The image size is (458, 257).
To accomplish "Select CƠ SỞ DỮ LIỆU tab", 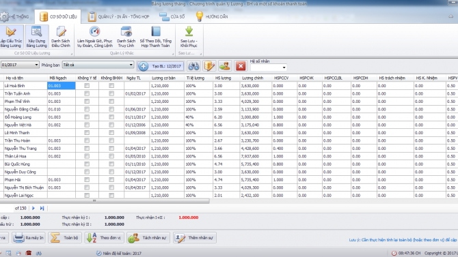I will (58, 16).
